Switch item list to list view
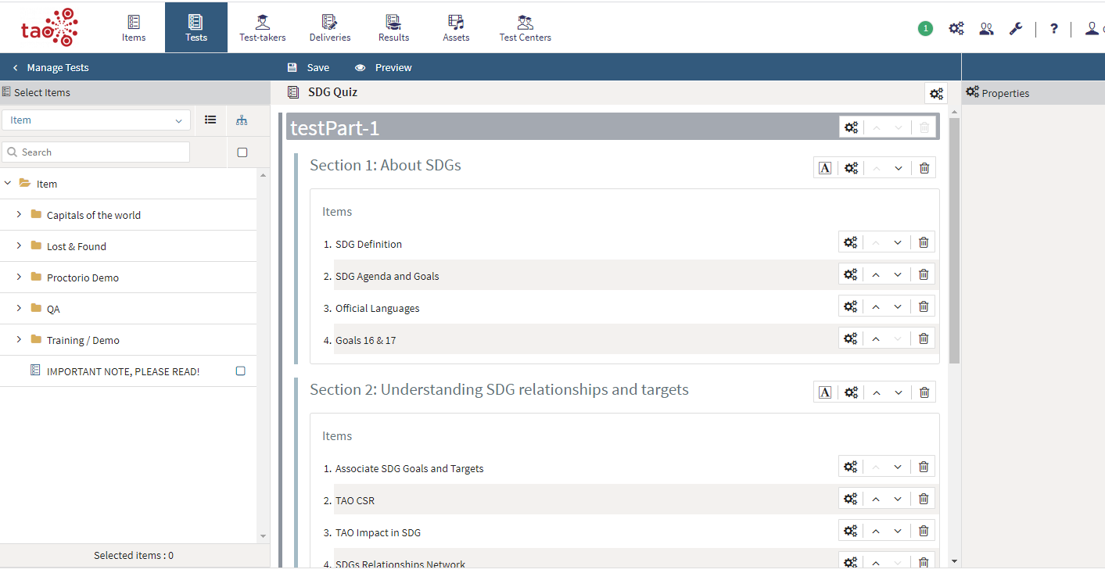This screenshot has height=573, width=1105. click(x=210, y=120)
